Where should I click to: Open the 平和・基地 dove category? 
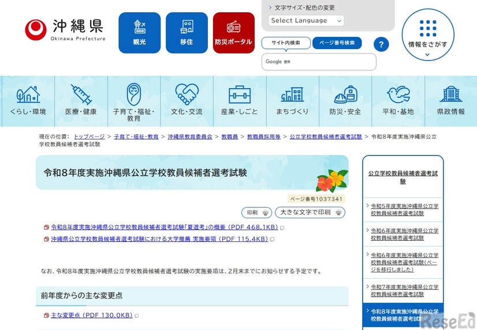tap(398, 101)
